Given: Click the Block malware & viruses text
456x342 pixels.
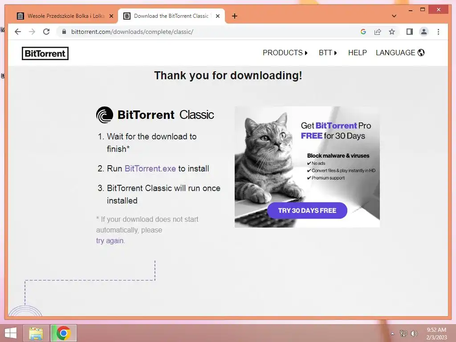Looking at the screenshot, I should pyautogui.click(x=338, y=155).
